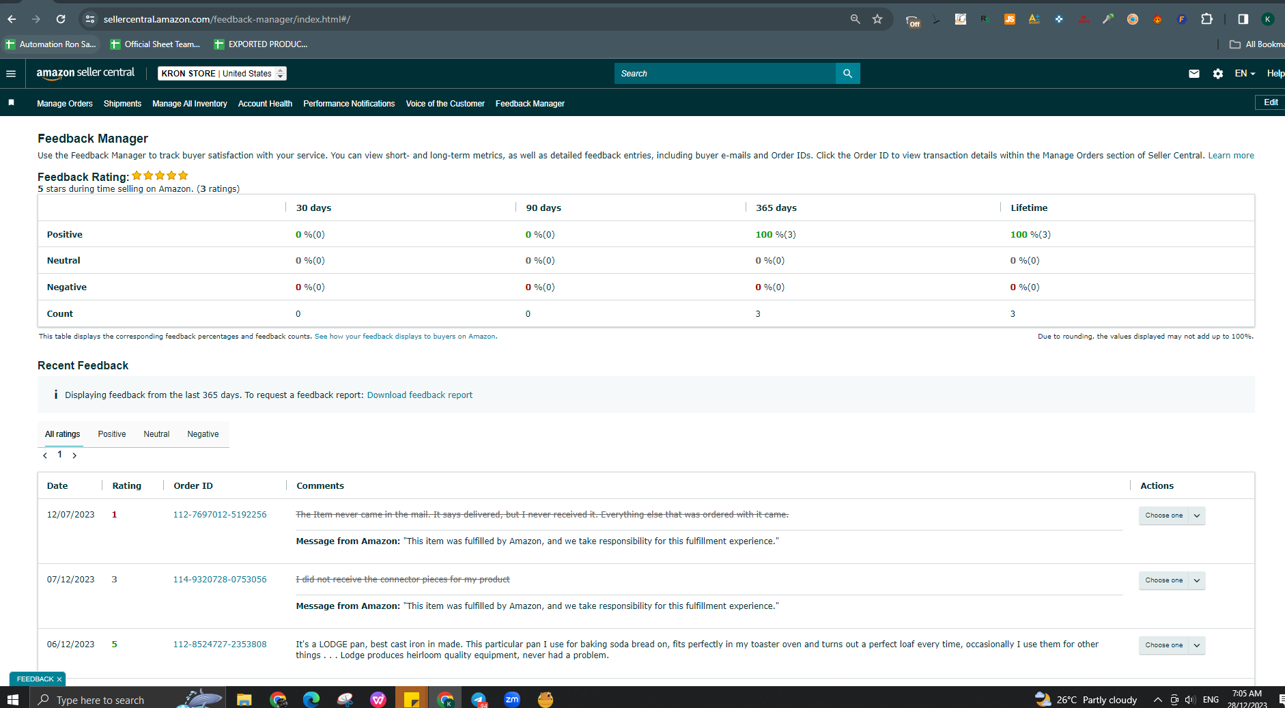Focus the Seller Central Search field
1285x708 pixels.
coord(725,74)
